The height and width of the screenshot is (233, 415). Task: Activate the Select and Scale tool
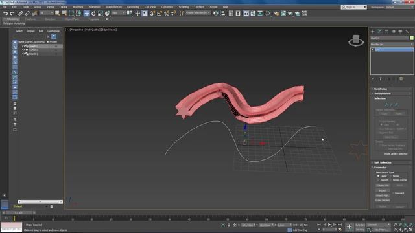[101, 13]
